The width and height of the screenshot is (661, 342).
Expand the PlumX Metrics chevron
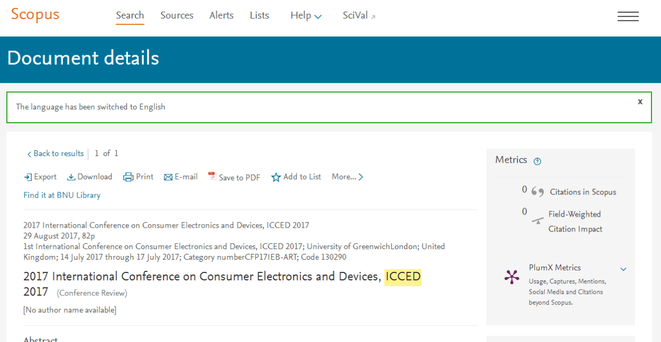coord(623,269)
